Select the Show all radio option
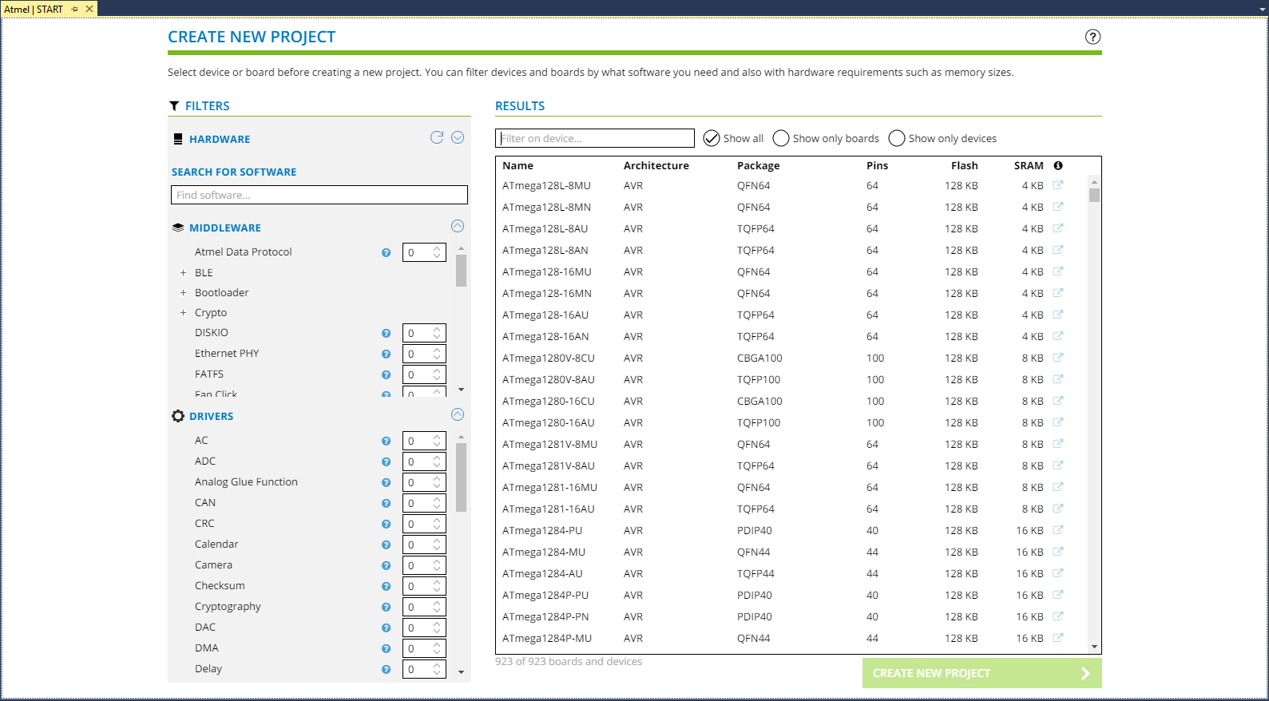Viewport: 1269px width, 701px height. pyautogui.click(x=712, y=138)
